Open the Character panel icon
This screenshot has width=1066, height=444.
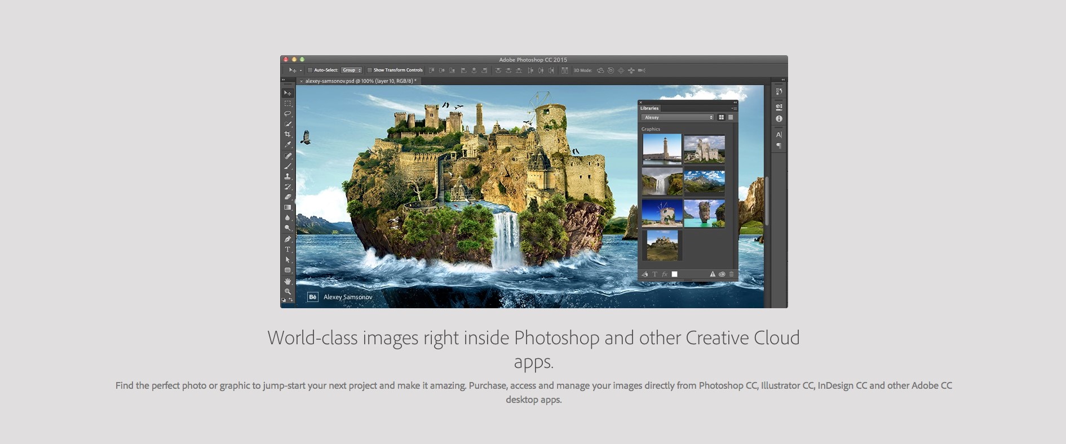point(779,135)
